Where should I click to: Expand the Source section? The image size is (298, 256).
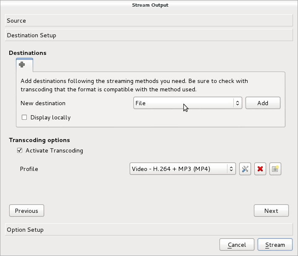pos(149,21)
